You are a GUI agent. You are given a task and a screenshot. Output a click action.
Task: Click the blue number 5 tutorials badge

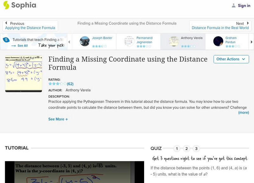coord(6,40)
